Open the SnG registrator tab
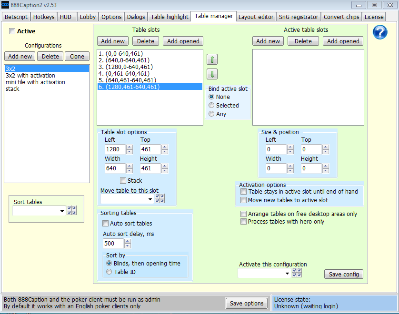Screen dimensions: 399x314 299,17
